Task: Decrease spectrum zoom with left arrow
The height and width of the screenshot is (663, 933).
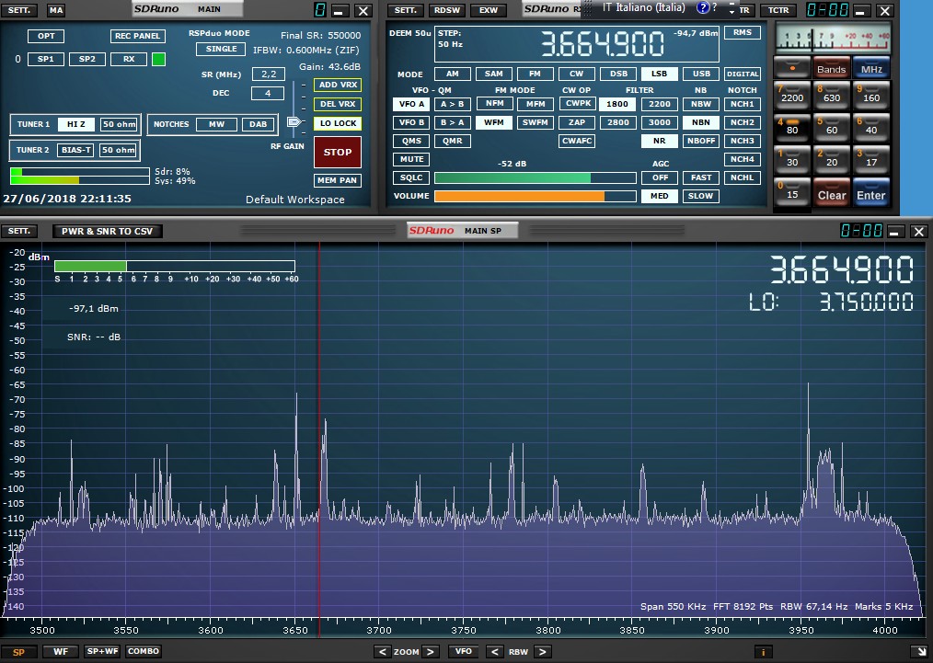Action: (382, 652)
